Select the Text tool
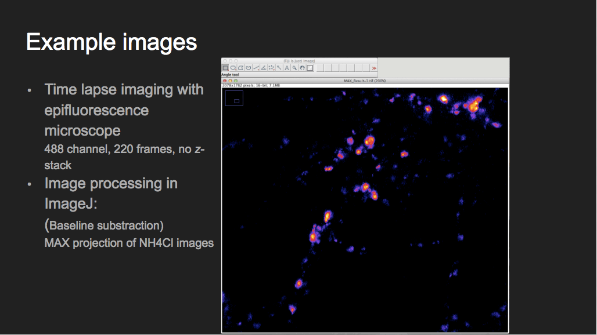 click(x=287, y=68)
